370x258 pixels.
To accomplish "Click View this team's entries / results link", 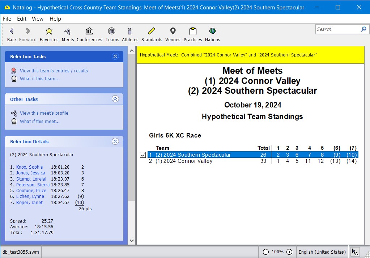I will (x=54, y=71).
